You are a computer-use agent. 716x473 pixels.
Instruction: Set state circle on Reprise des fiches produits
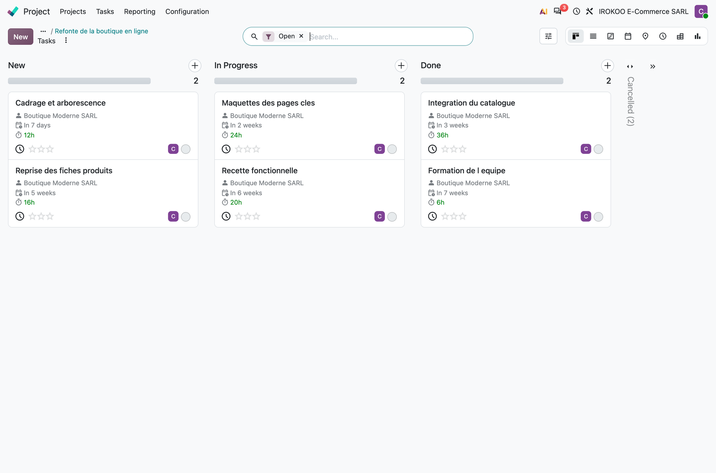click(x=186, y=217)
